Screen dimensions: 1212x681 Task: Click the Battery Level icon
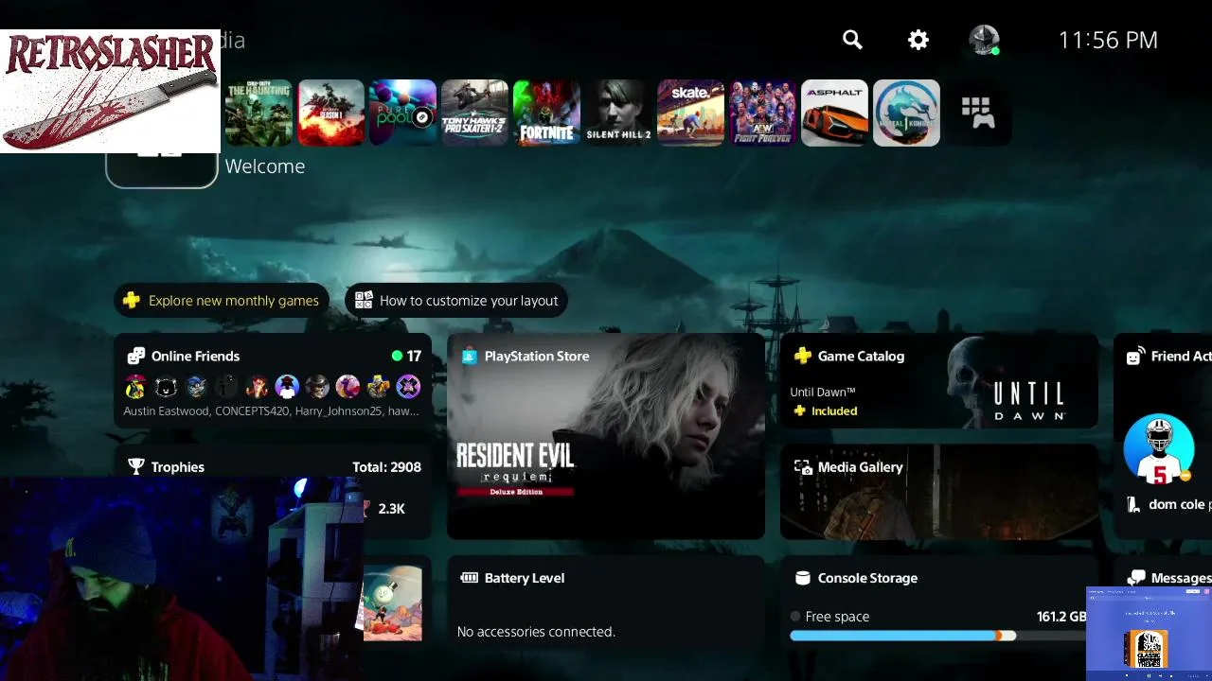469,578
